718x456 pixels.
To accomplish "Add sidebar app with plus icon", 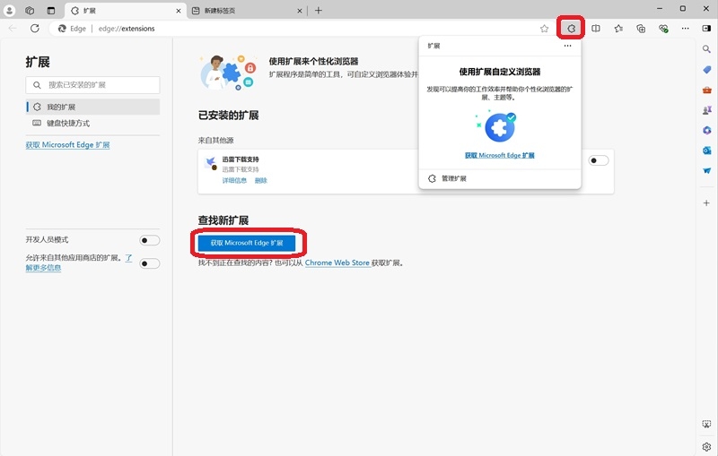I will tap(706, 202).
